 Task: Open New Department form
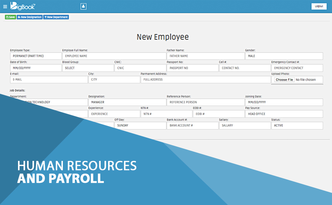click(x=56, y=17)
